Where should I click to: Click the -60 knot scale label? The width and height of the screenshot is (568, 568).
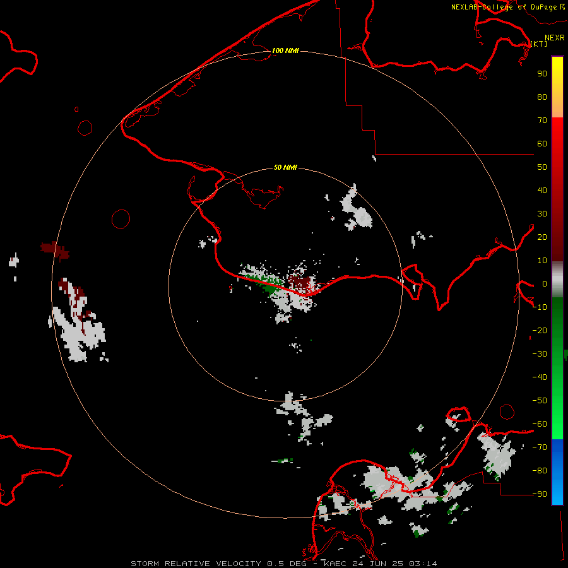click(540, 424)
